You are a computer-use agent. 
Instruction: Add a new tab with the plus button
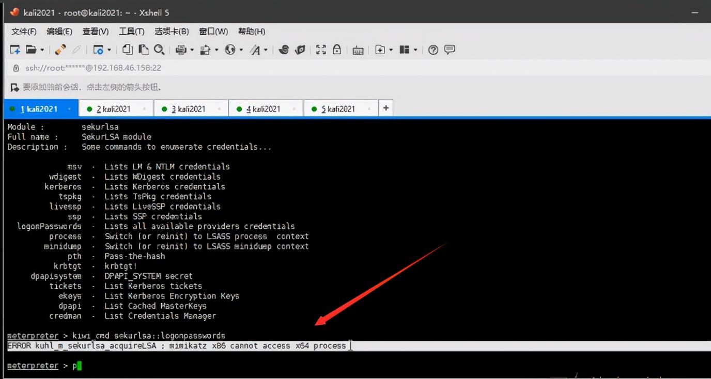click(x=385, y=108)
